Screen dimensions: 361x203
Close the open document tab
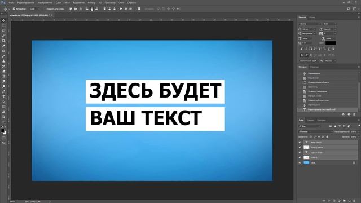pyautogui.click(x=52, y=15)
